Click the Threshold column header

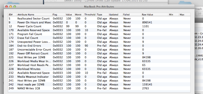(90, 15)
